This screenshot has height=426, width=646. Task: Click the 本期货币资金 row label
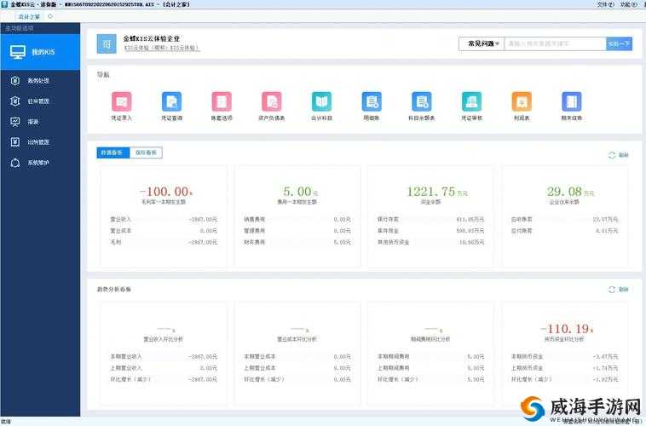click(527, 356)
